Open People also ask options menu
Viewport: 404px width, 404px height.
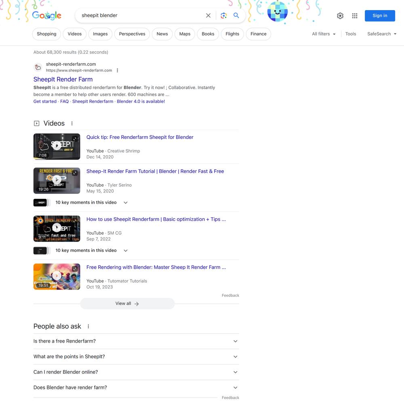[x=88, y=326]
